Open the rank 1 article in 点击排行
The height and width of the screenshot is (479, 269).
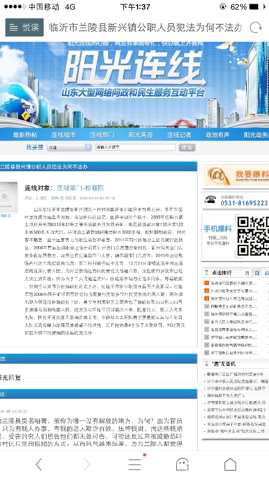click(x=234, y=283)
